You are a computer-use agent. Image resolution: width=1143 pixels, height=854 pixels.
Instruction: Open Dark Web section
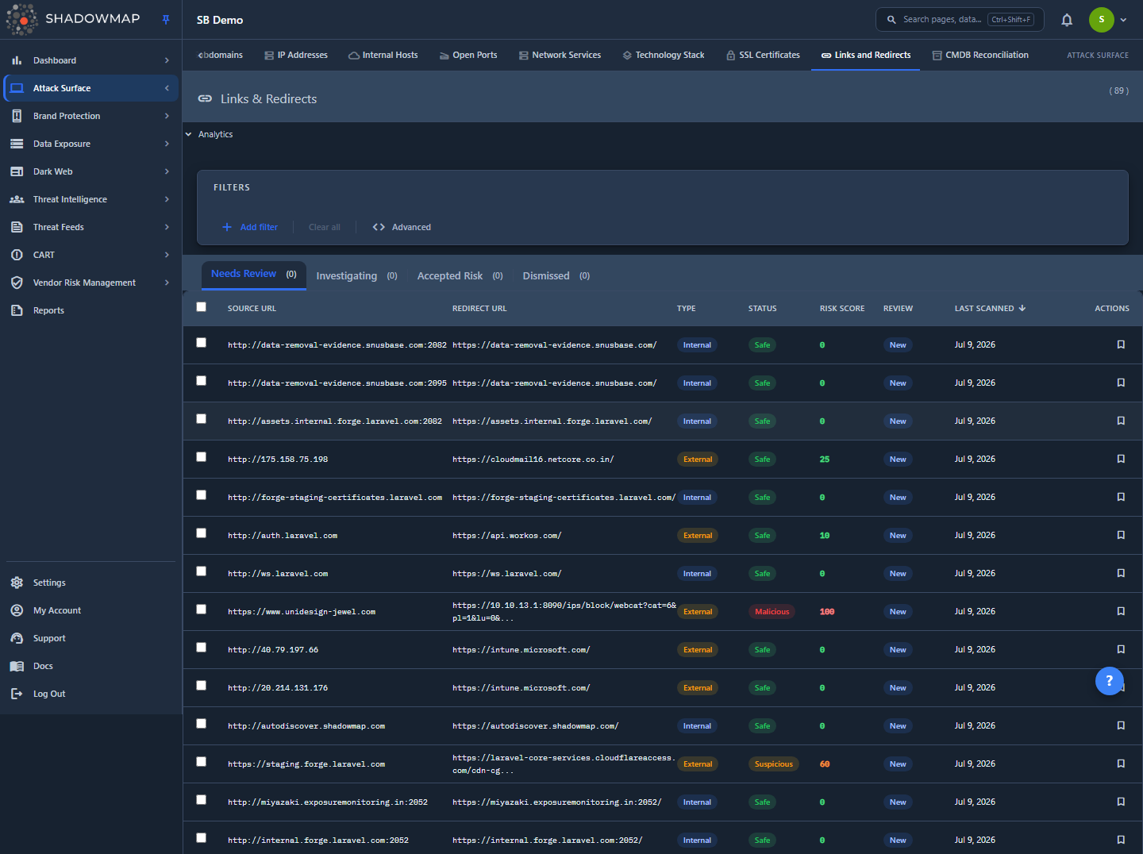(x=90, y=171)
